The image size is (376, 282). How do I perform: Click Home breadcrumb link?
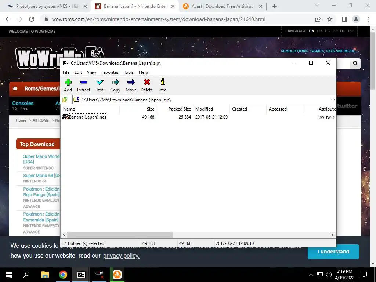pos(21,120)
